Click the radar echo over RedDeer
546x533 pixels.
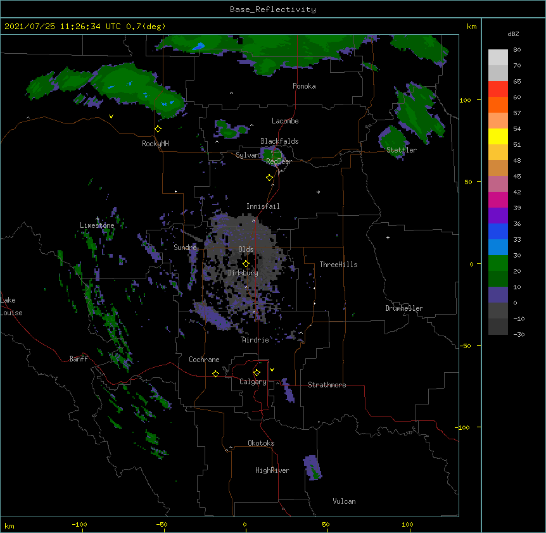click(272, 155)
